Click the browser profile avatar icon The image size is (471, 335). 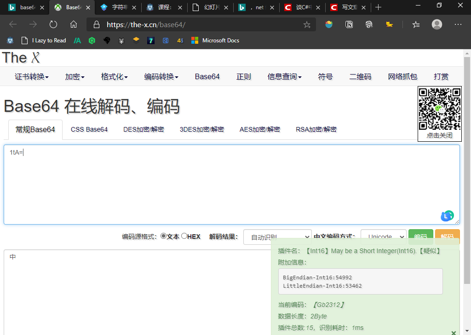437,25
